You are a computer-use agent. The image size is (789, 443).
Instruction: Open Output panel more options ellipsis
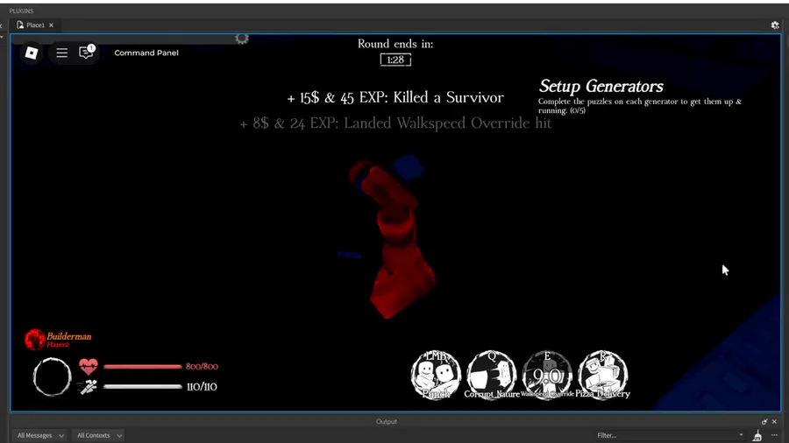(x=774, y=435)
